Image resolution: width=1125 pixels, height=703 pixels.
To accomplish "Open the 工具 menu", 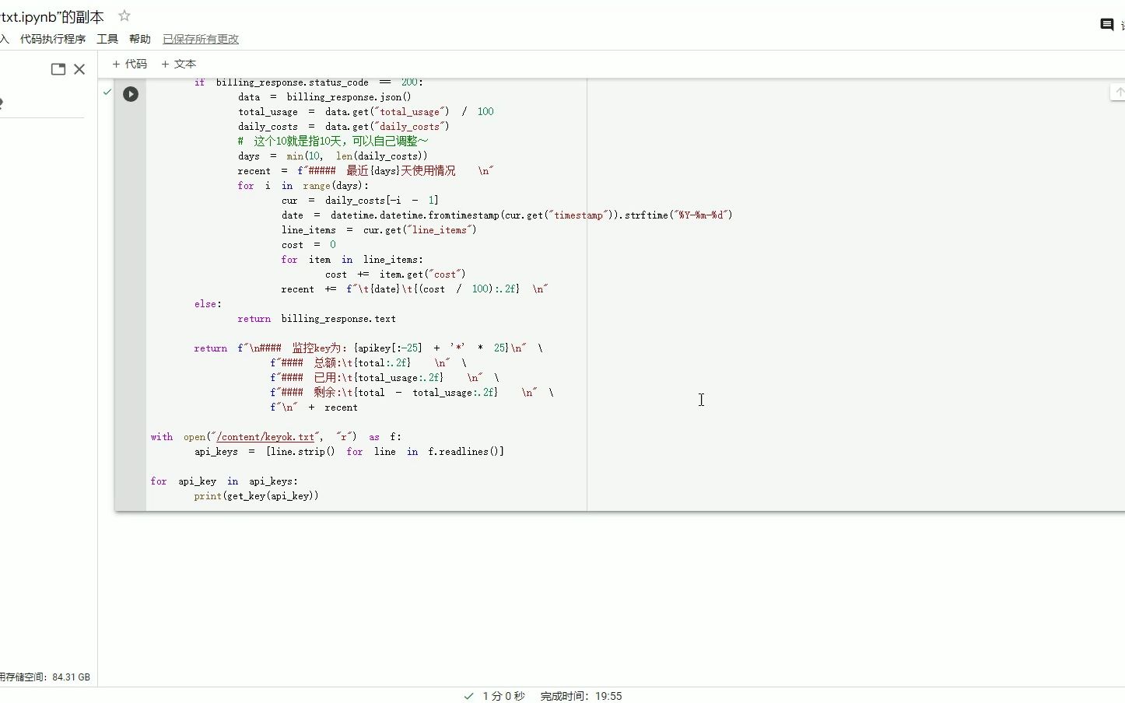I will 107,38.
